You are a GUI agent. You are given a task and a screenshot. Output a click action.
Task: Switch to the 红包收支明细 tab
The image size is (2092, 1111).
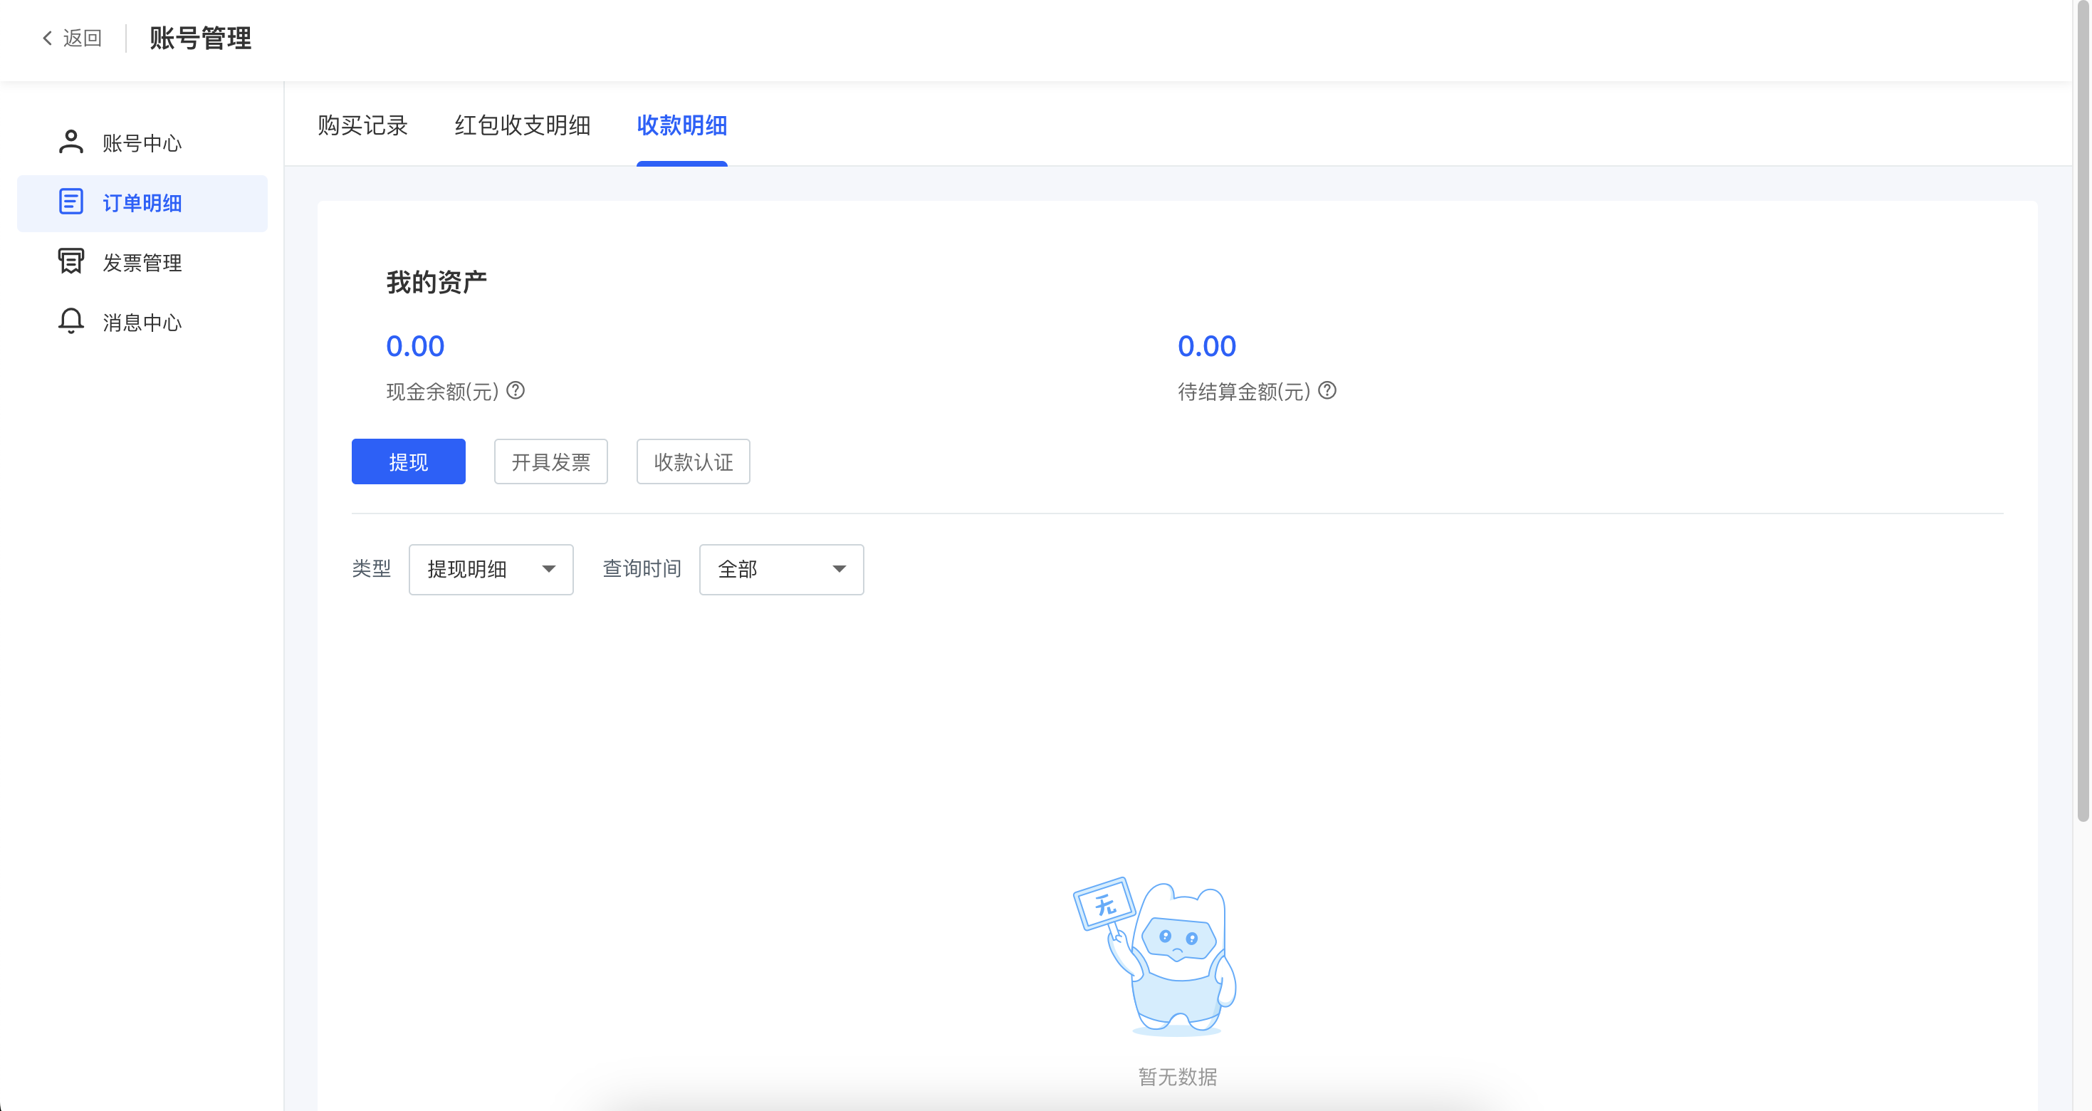(x=522, y=126)
